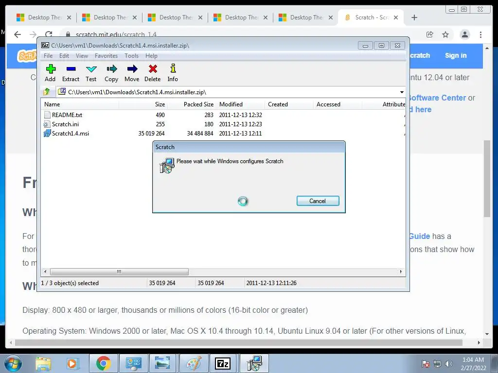The width and height of the screenshot is (498, 373).
Task: Close the Scratch browser tab
Action: [396, 17]
